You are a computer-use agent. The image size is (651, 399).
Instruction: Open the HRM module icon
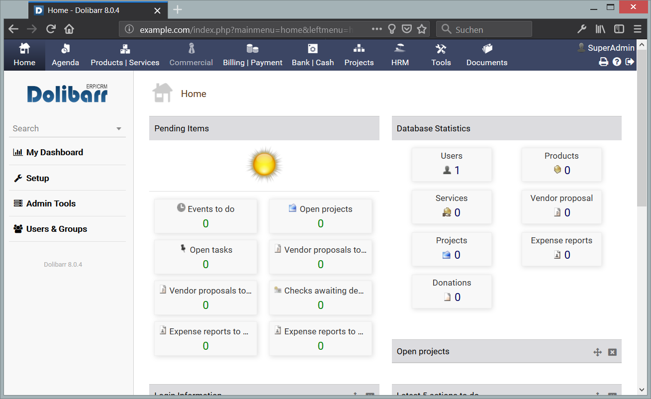pyautogui.click(x=400, y=49)
